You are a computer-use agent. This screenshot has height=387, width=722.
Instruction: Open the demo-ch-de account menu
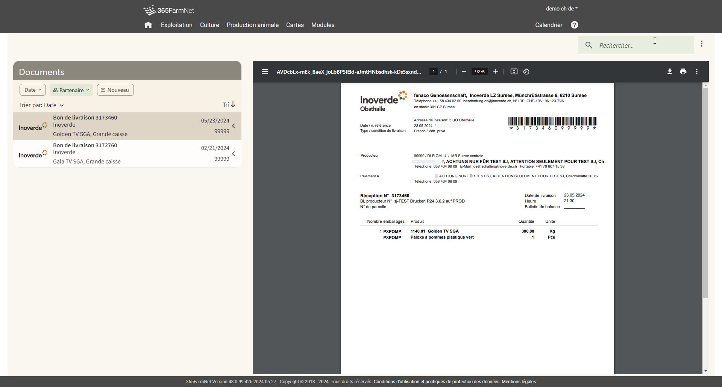pos(561,9)
